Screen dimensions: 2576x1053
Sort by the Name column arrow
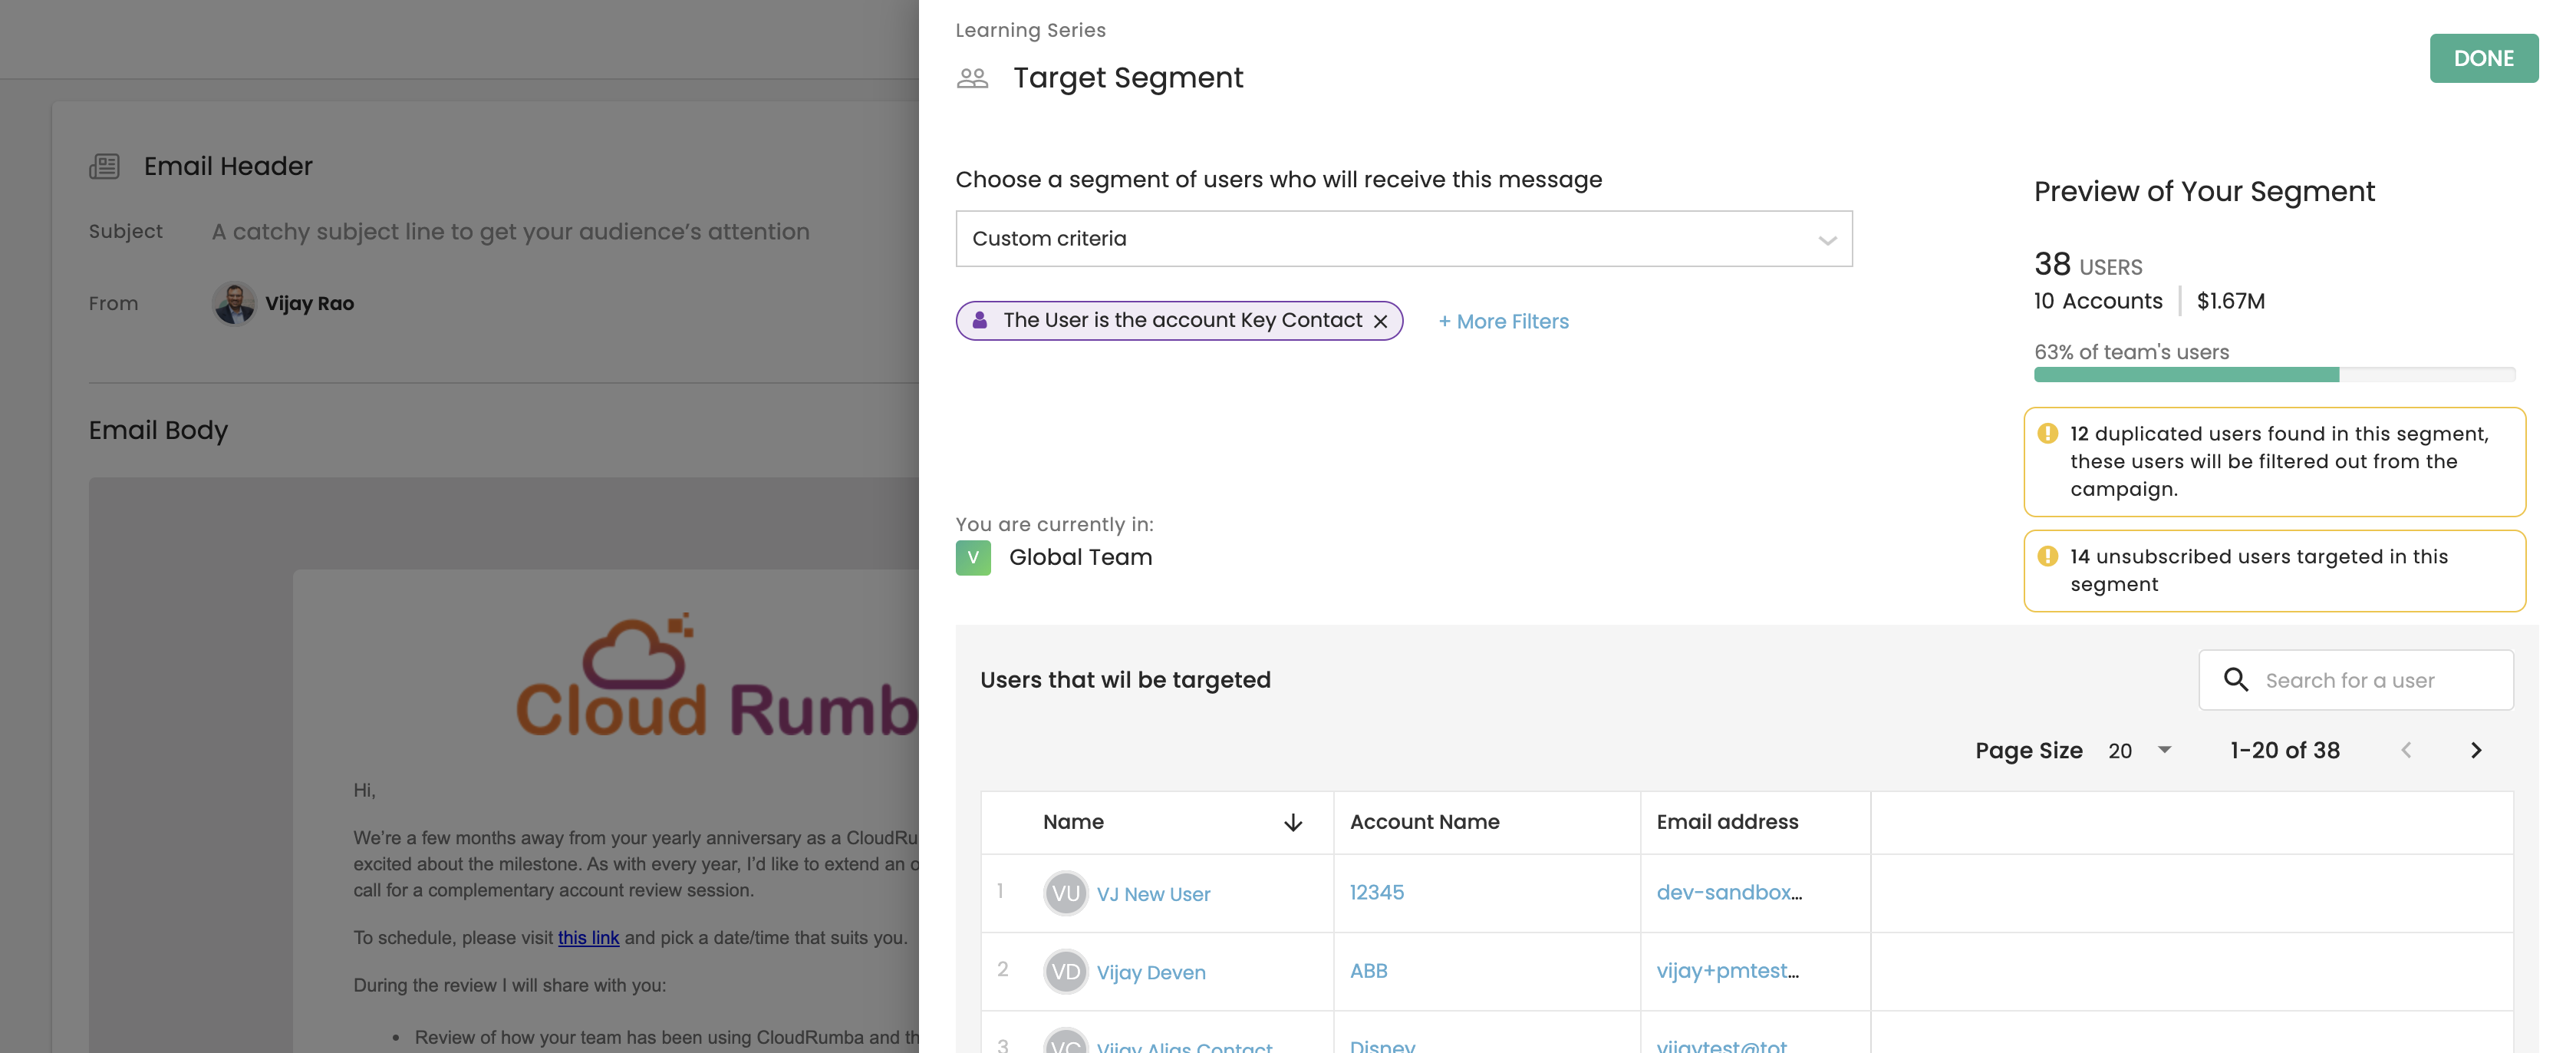[1292, 823]
